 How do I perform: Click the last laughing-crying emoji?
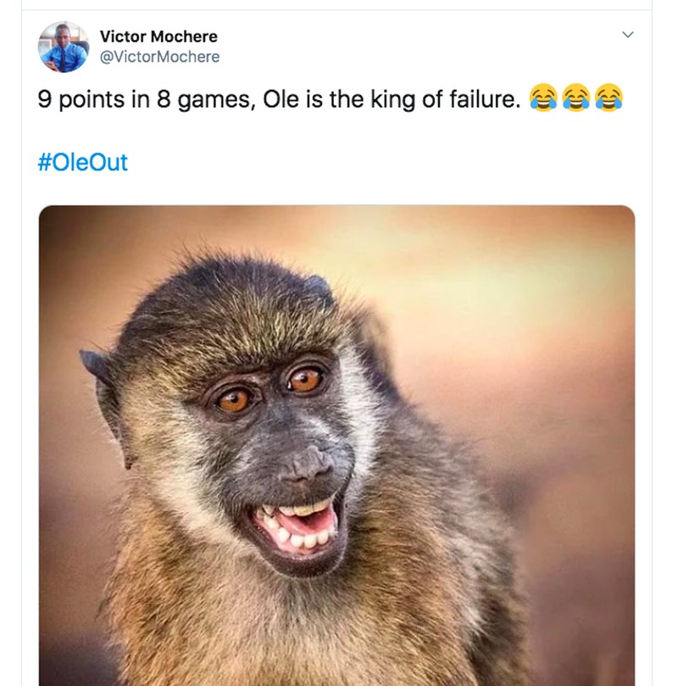tap(609, 98)
